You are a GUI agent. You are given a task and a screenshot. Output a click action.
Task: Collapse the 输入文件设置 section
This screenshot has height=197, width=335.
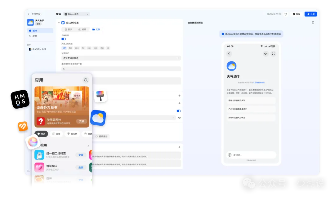(x=59, y=23)
